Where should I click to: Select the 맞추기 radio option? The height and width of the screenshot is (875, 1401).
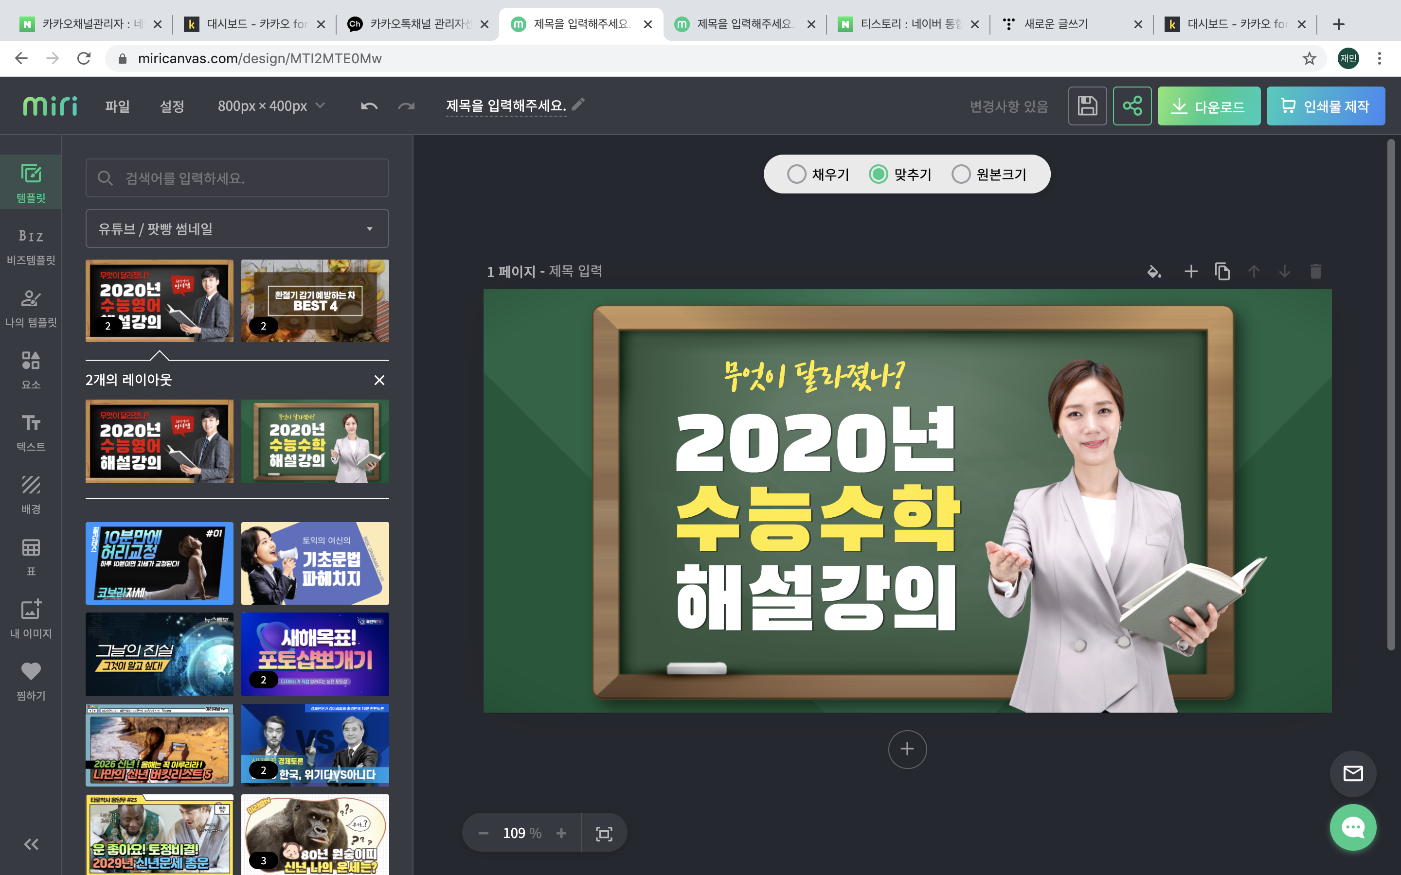878,174
